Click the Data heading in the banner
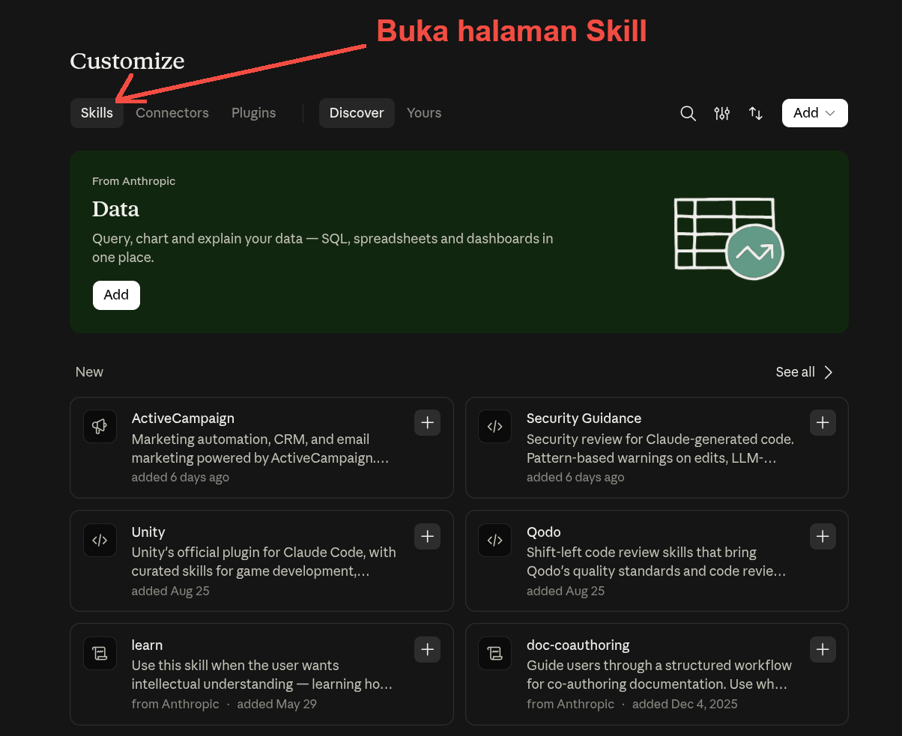This screenshot has width=902, height=736. (x=115, y=209)
